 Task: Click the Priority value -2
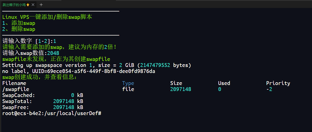(x=269, y=89)
